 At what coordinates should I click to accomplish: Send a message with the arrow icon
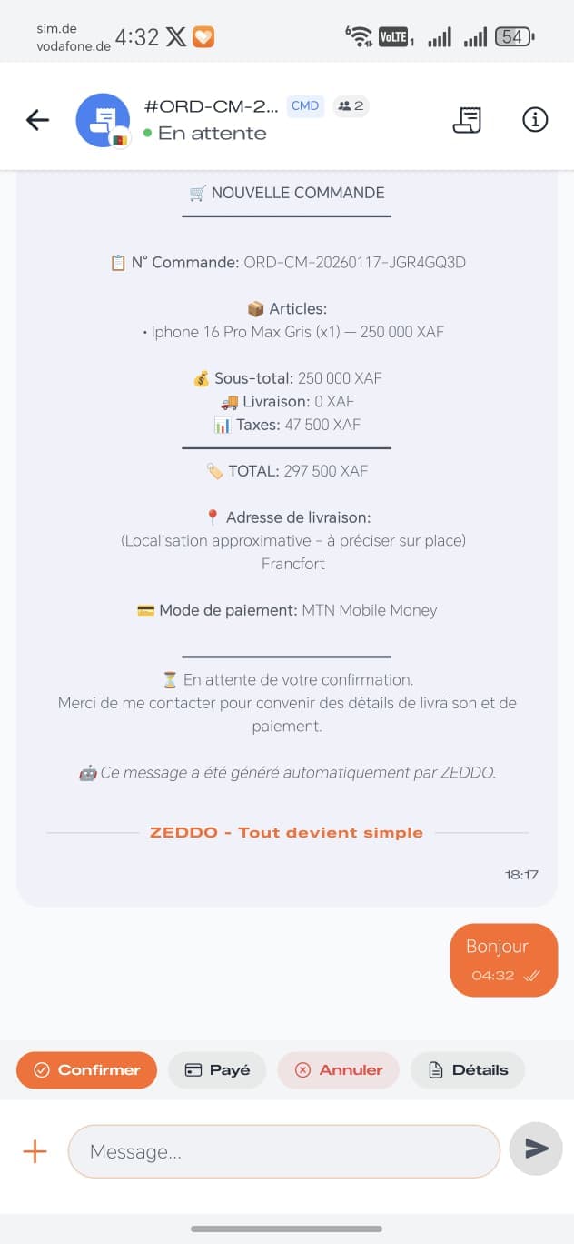535,1149
